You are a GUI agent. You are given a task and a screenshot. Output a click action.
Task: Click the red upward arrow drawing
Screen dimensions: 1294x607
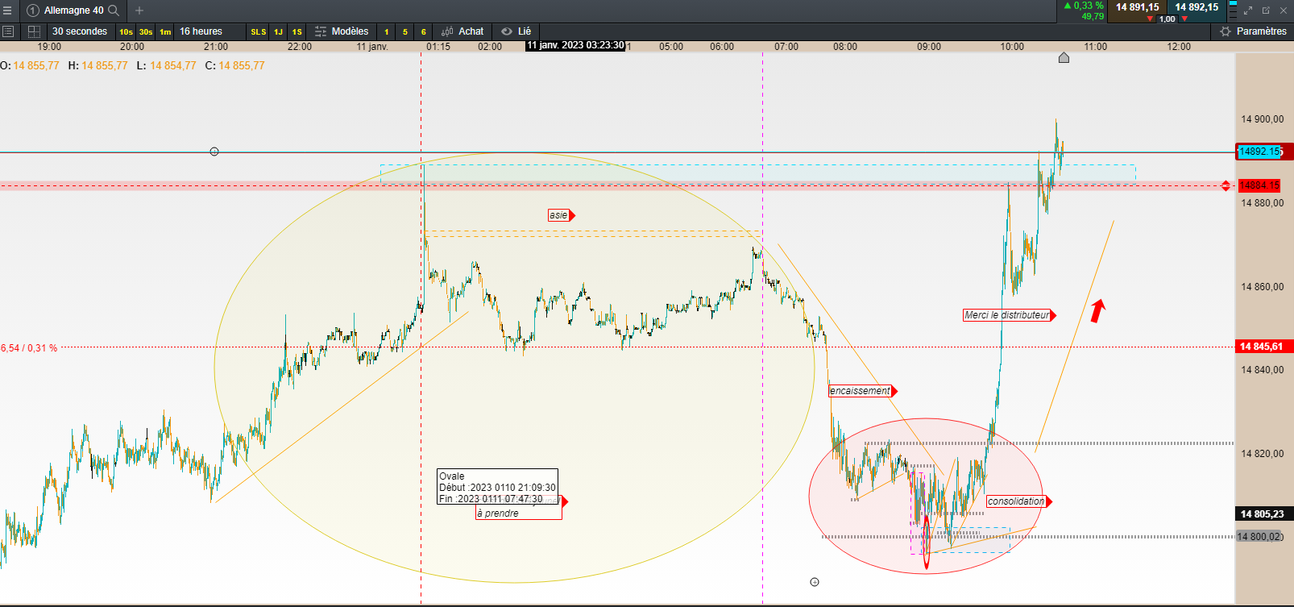point(1098,311)
